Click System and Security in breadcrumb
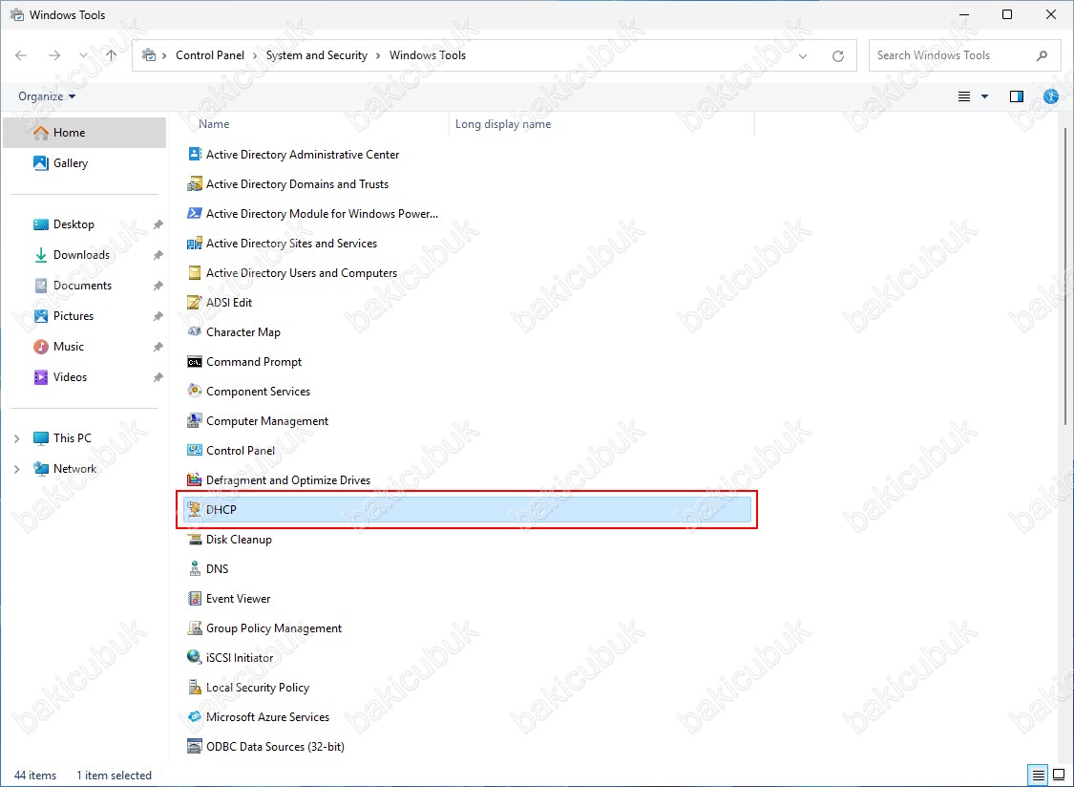Screen dimensions: 1074x787 pos(316,55)
